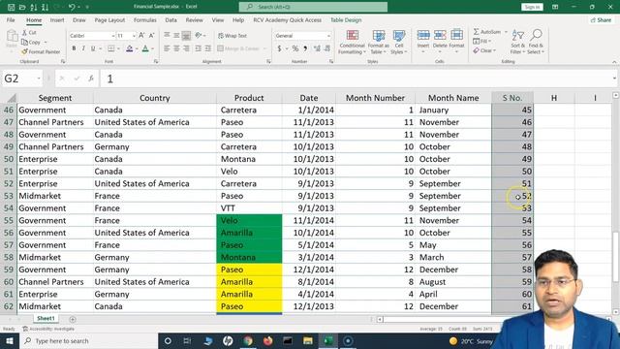Collapse the ribbon

point(614,62)
